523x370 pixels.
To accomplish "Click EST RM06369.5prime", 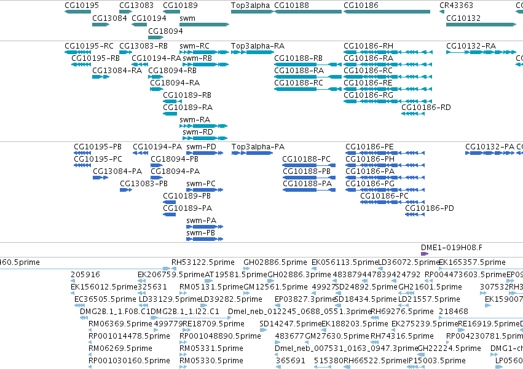I will click(x=120, y=324).
